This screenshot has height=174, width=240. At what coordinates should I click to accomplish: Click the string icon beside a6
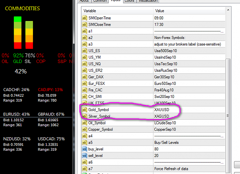tap(84, 162)
